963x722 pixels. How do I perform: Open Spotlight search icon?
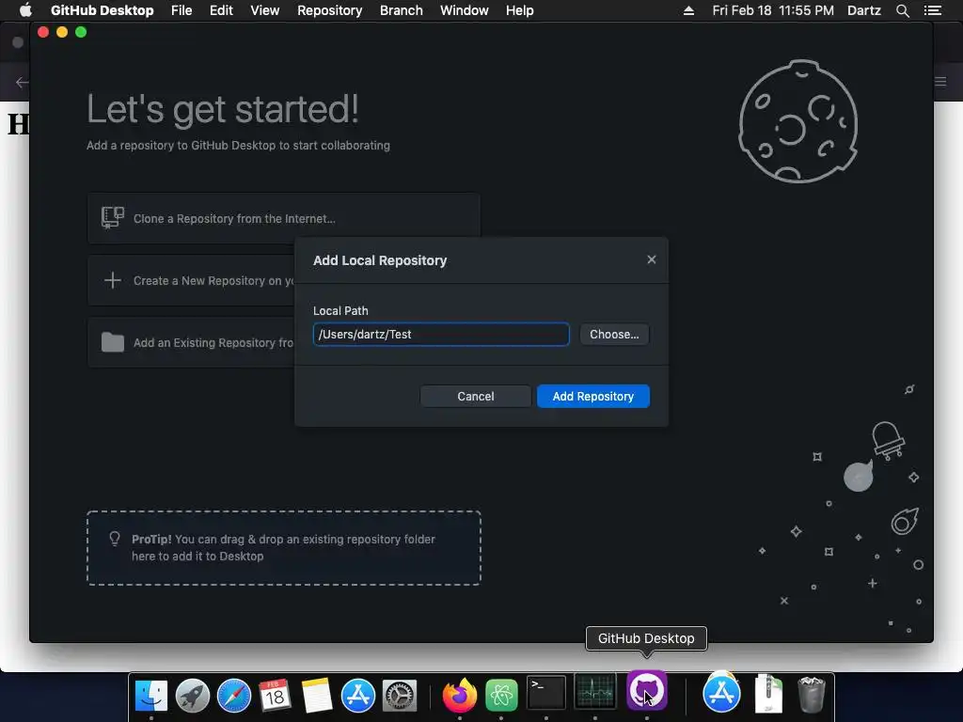click(902, 10)
